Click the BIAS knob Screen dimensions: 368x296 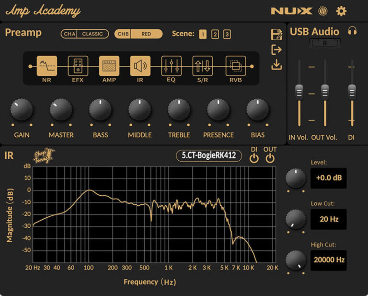258,109
